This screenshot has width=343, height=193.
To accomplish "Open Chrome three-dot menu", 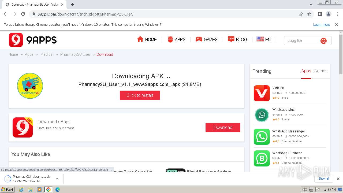I will (x=337, y=14).
